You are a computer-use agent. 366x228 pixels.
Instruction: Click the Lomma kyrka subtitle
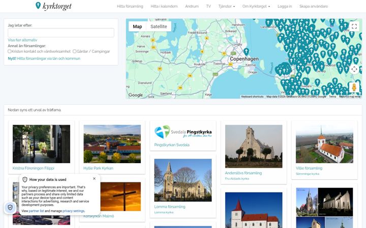(164, 212)
